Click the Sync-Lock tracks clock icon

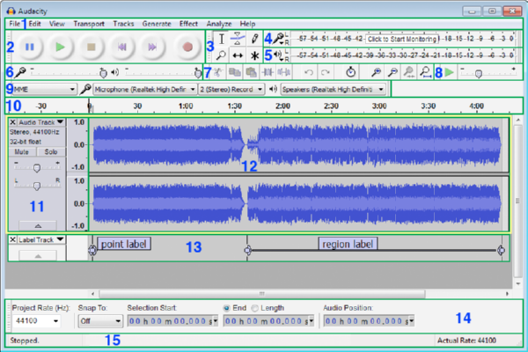[350, 72]
